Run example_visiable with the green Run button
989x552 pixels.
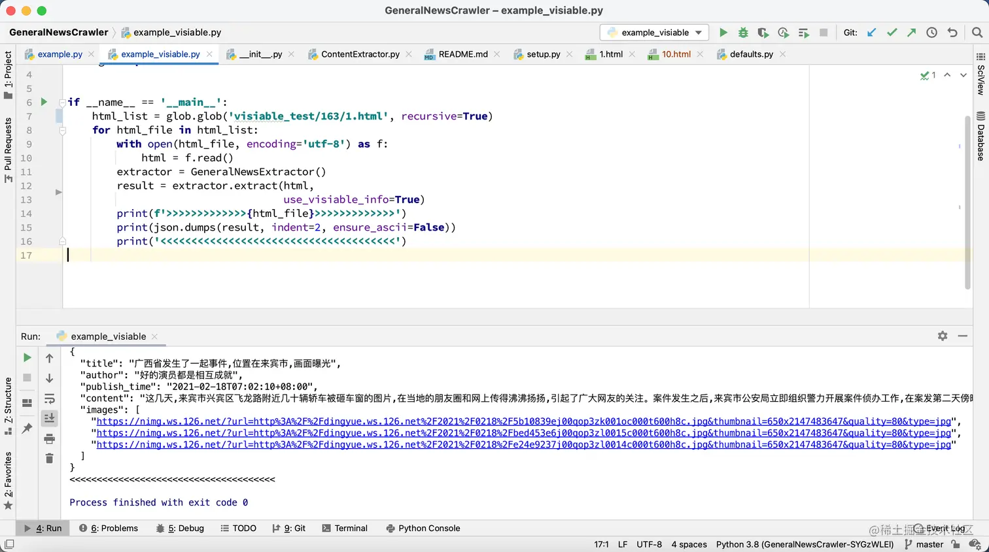(723, 33)
